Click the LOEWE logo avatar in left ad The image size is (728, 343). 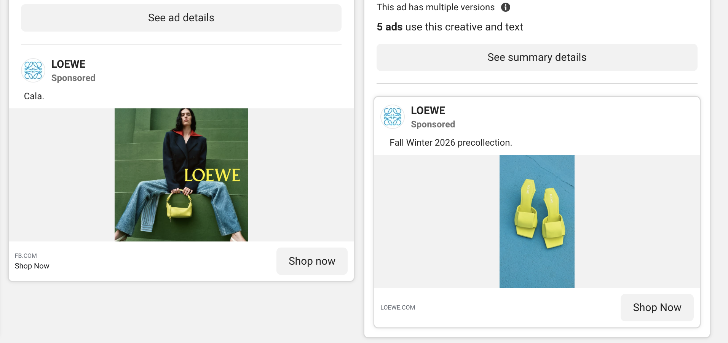click(33, 70)
